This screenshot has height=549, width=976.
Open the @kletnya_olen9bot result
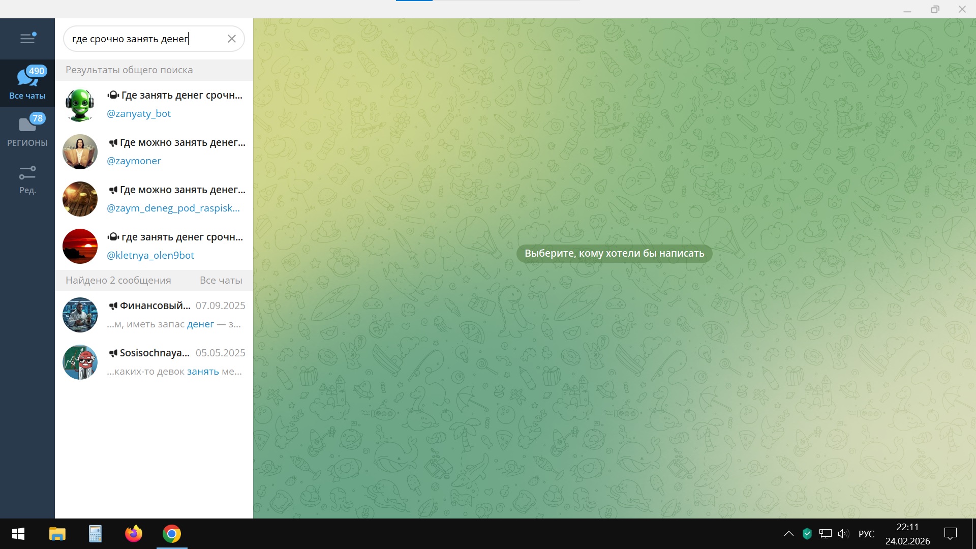click(175, 246)
